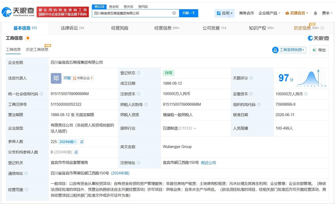Click the Excel icon on the 导出 button

314,50
